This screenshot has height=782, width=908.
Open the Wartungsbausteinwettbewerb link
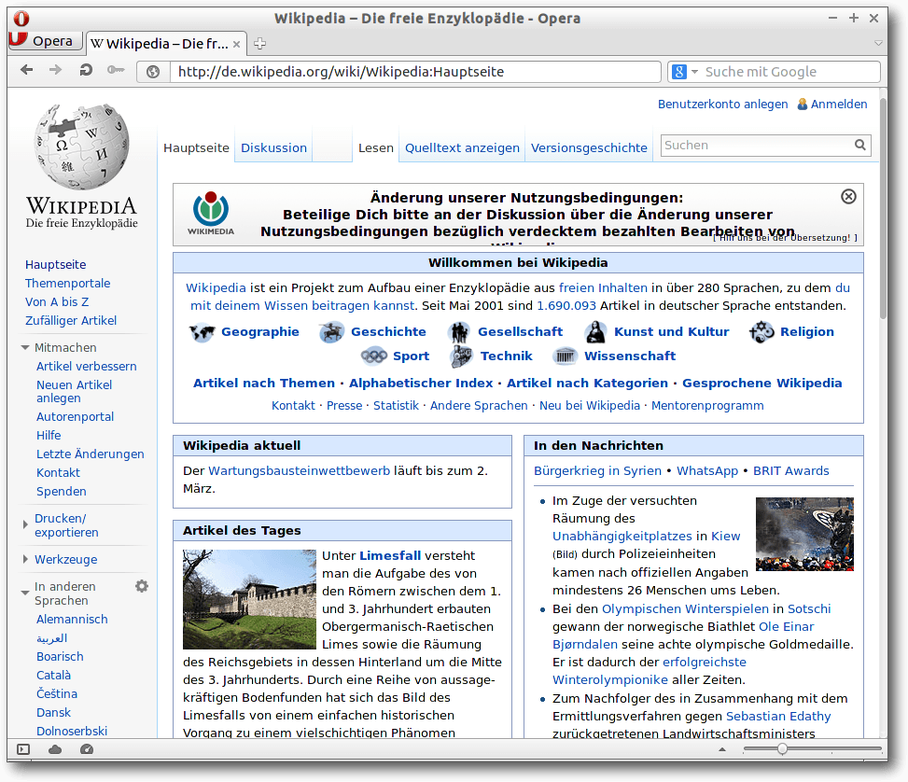[x=300, y=471]
